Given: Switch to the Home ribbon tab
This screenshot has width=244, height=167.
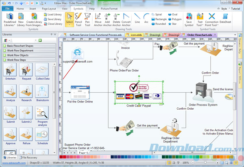Looking at the screenshot, I should point(20,9).
